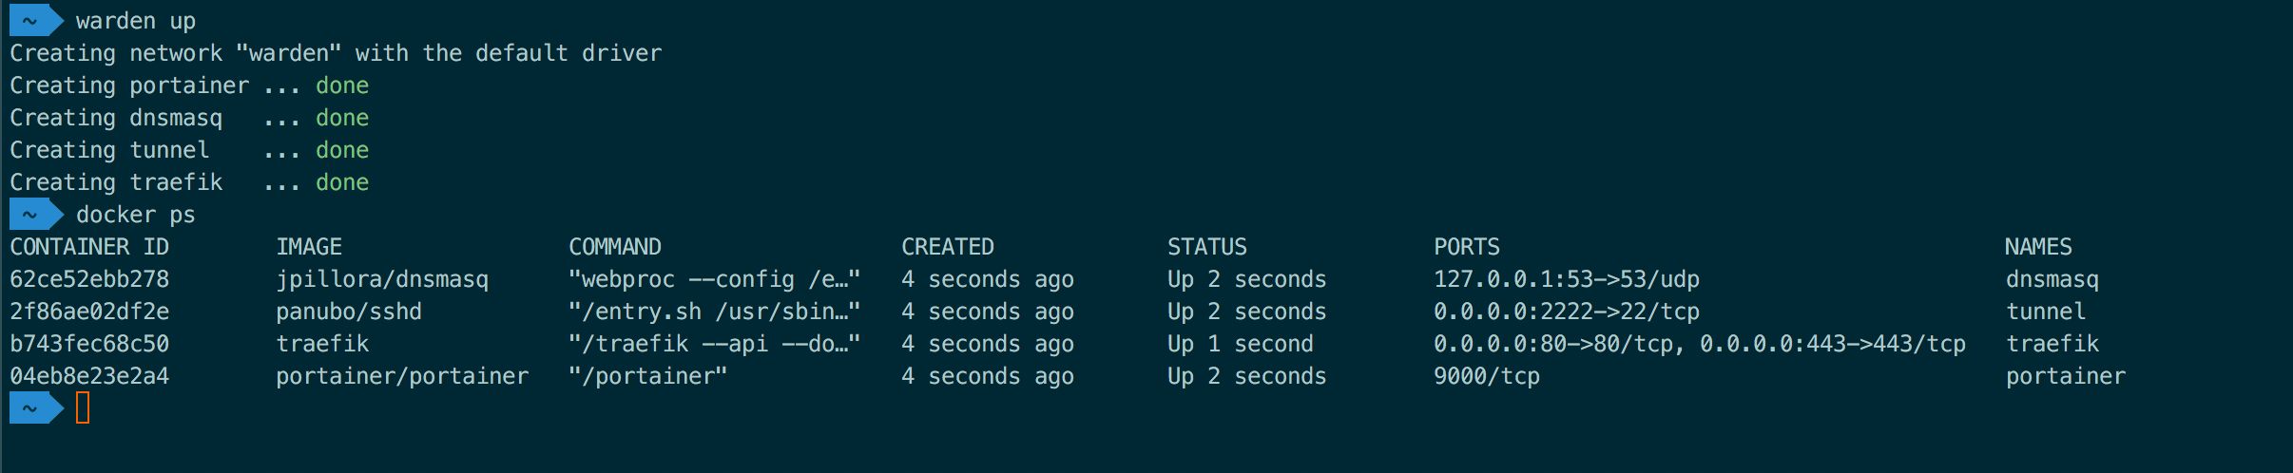2293x473 pixels.
Task: Click the 'warden up' command text
Action: 136,21
